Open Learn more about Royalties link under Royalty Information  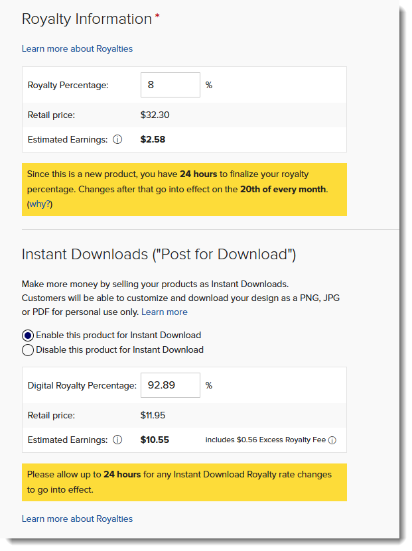pos(77,48)
